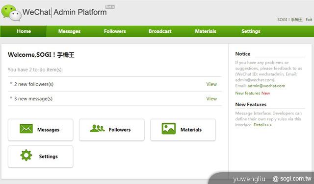View the 3 new messages

click(211, 99)
